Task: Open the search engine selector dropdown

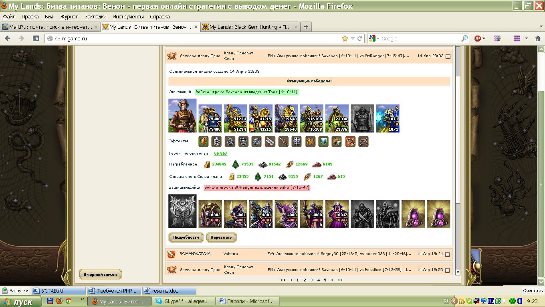Action: 374,38
